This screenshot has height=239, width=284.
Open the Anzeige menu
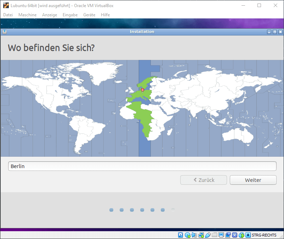point(50,15)
